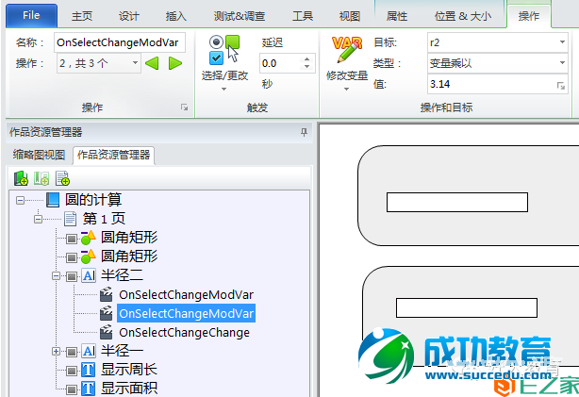Select the 圆的计算 title in tree
Screen dimensions: 579x397
tap(93, 200)
